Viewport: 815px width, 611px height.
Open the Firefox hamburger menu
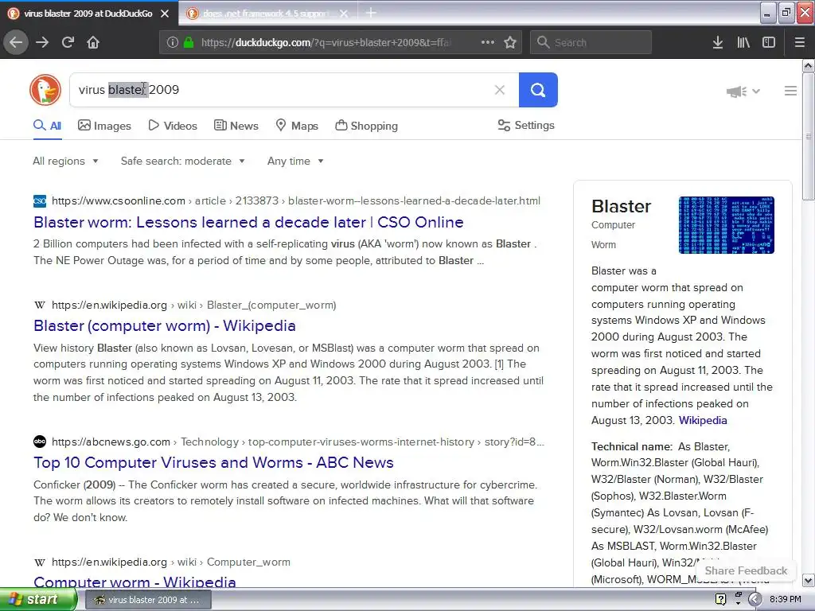coord(799,42)
